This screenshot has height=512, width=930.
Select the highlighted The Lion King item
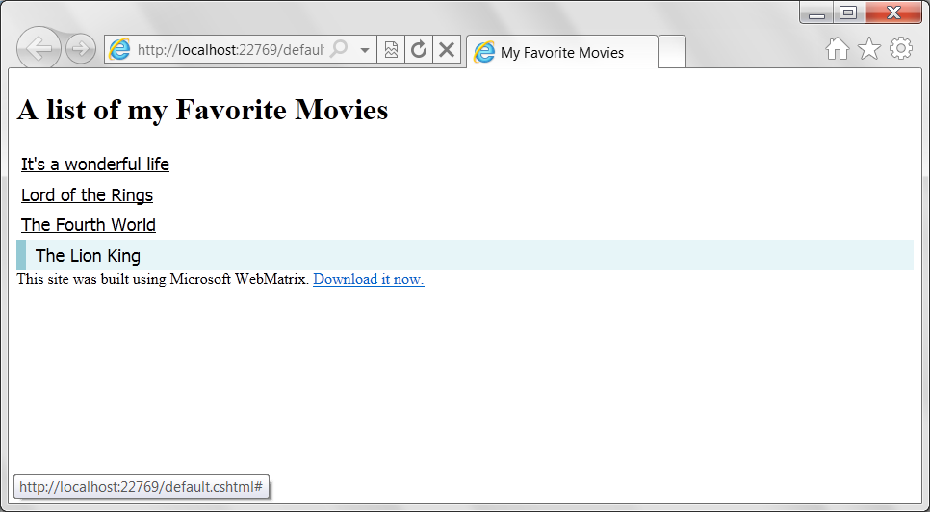click(465, 255)
